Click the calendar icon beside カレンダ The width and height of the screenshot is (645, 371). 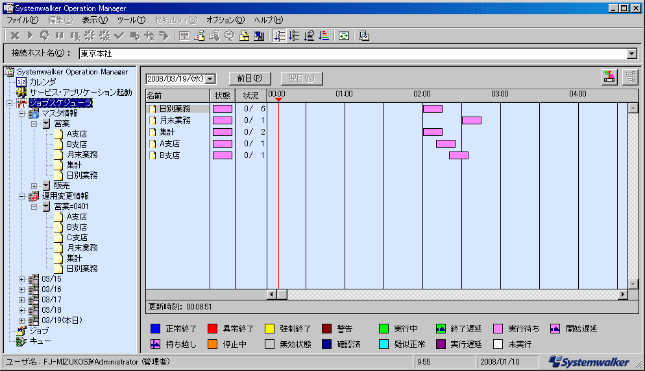(x=21, y=82)
